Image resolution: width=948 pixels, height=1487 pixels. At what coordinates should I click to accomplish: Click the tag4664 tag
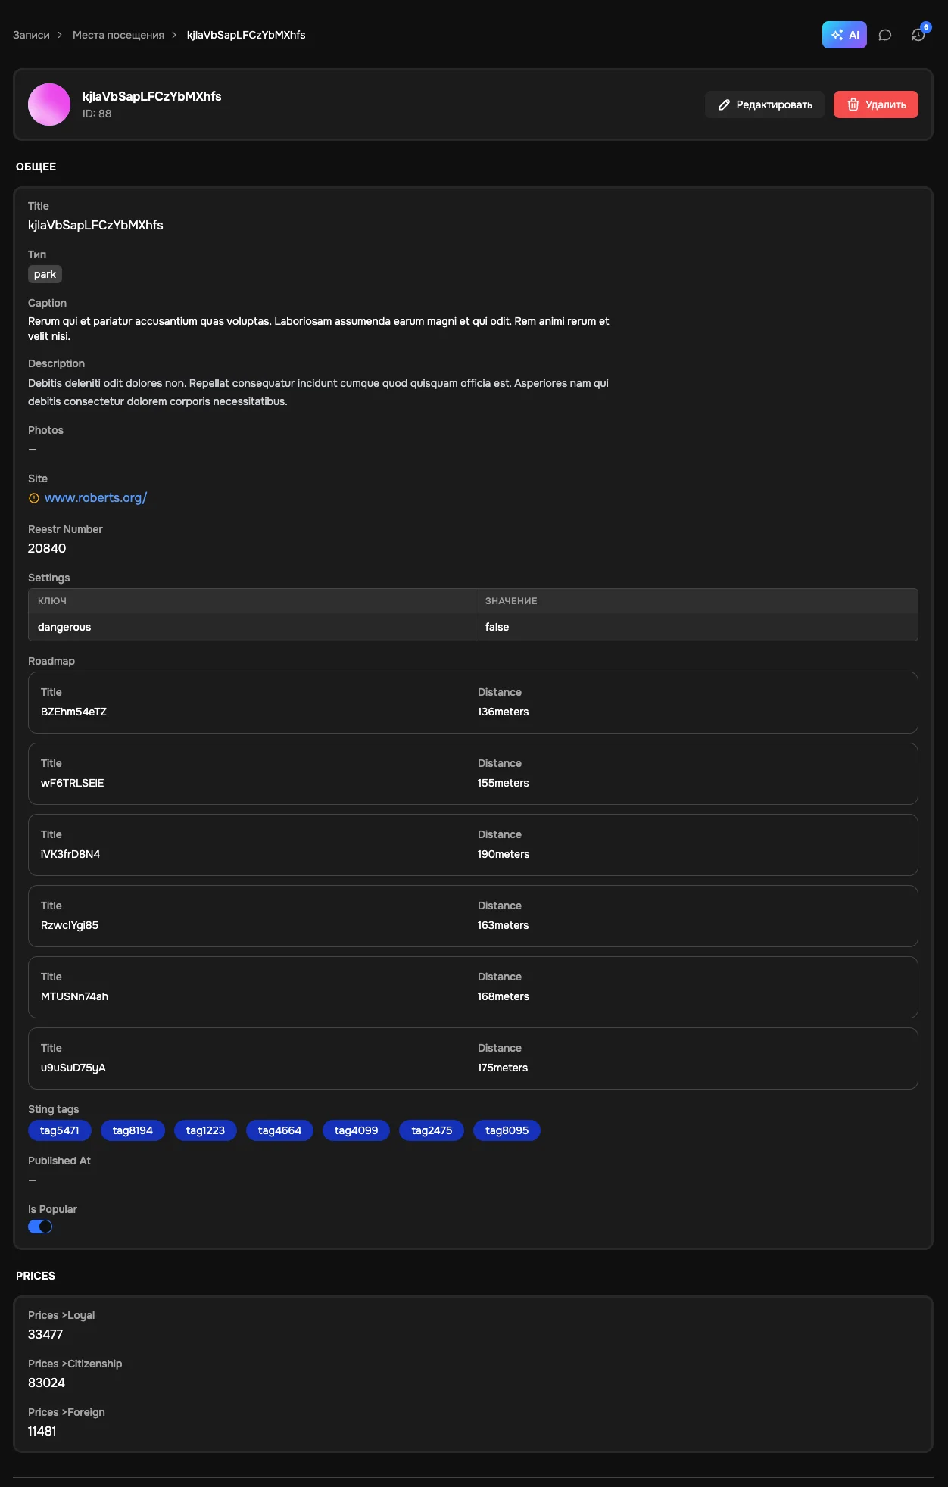click(279, 1130)
